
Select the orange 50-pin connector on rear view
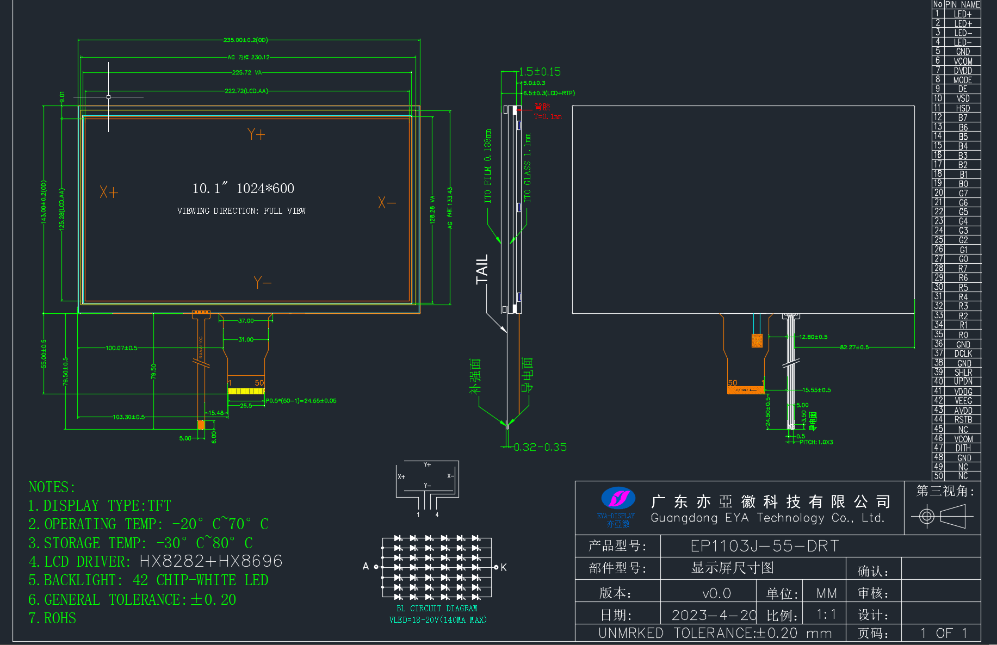746,390
